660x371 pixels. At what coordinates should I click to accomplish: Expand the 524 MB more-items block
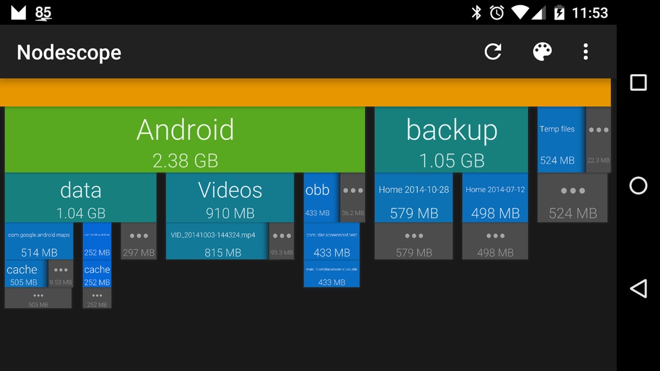point(572,197)
